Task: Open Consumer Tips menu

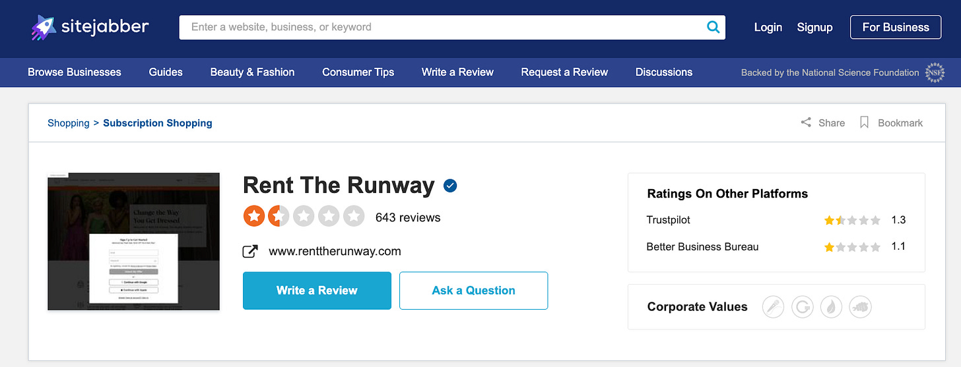Action: (x=358, y=72)
